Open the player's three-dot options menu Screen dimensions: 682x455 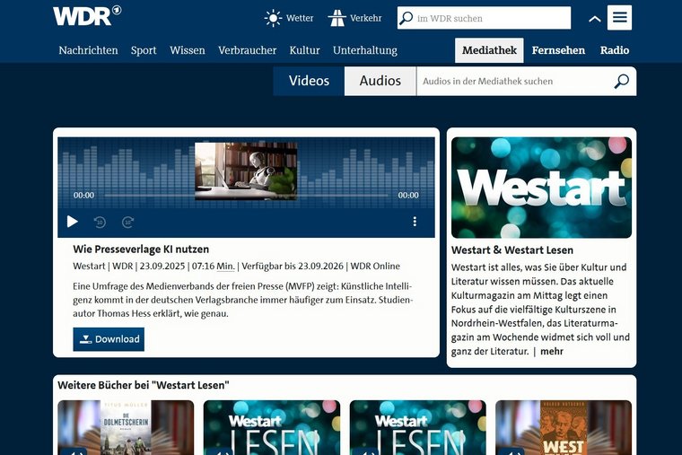pyautogui.click(x=415, y=222)
